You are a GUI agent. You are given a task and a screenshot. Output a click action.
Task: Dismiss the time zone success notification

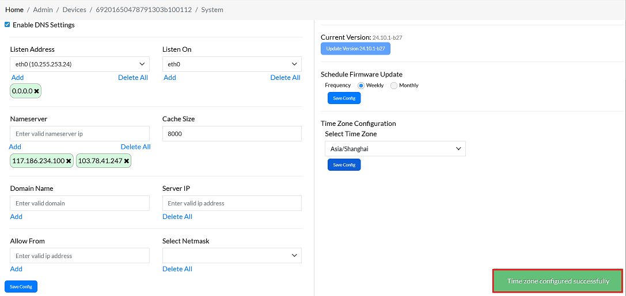pos(557,281)
